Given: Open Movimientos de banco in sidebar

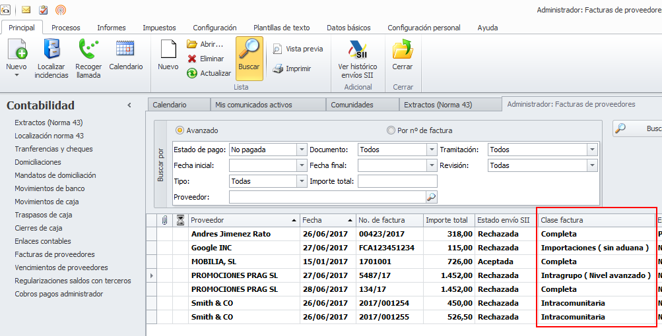Looking at the screenshot, I should pos(50,188).
